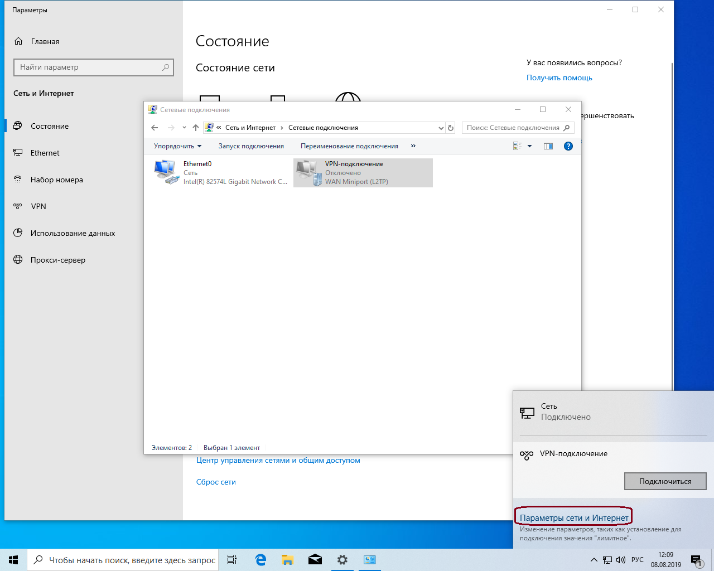Click the Подключиться button
The width and height of the screenshot is (714, 571).
click(665, 481)
